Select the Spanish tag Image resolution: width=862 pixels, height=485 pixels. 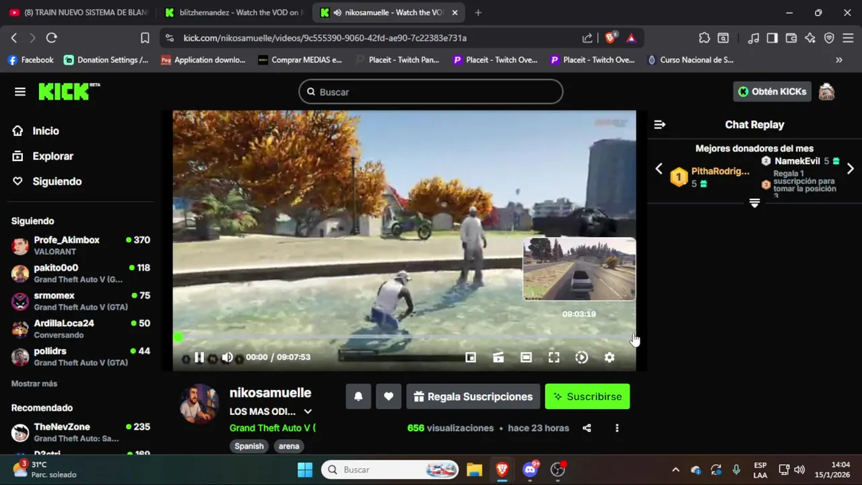[x=249, y=446]
